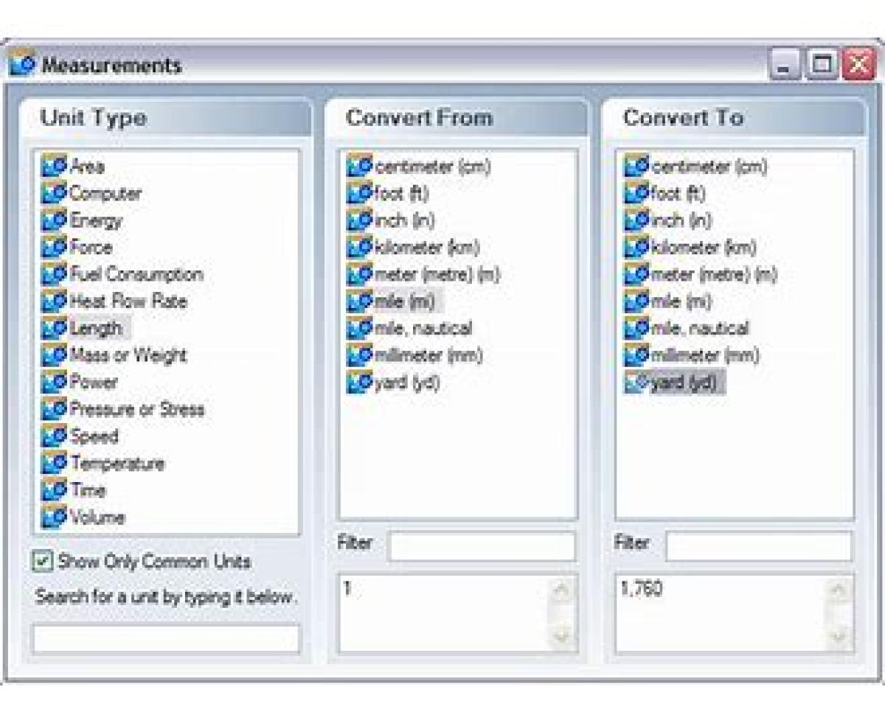Click the inch icon in Convert To list
885x723 pixels.
click(636, 220)
